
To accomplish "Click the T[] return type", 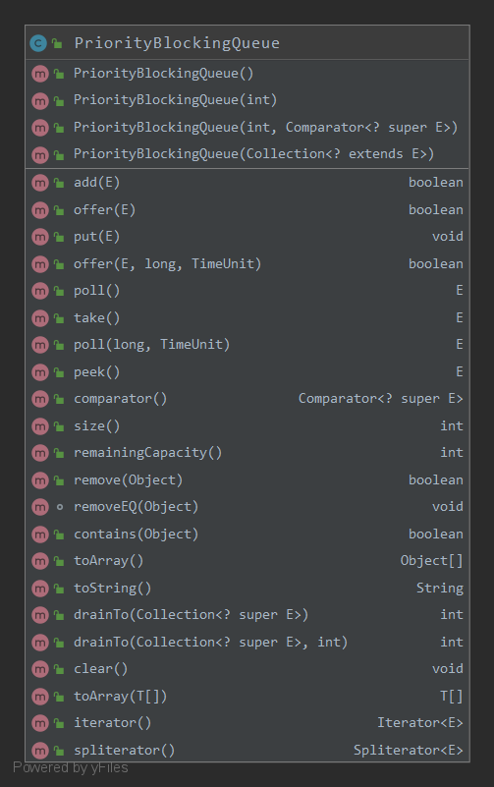I will tap(452, 697).
